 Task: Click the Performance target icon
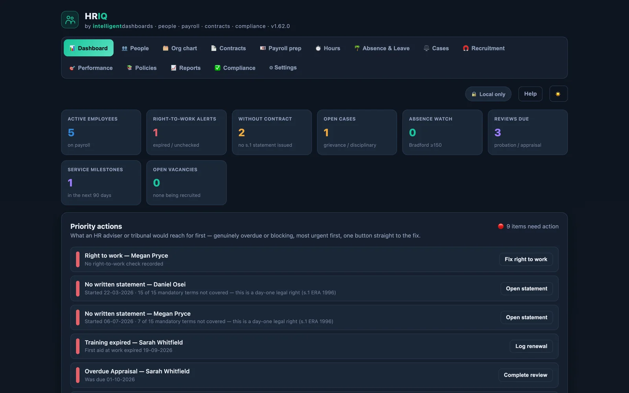pos(72,68)
